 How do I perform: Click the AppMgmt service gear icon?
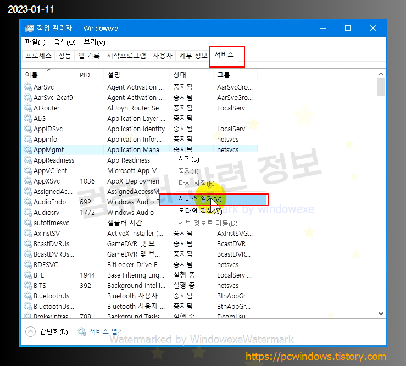point(28,149)
